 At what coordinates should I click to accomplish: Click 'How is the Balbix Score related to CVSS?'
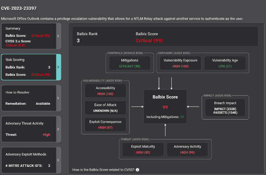[x=103, y=170]
